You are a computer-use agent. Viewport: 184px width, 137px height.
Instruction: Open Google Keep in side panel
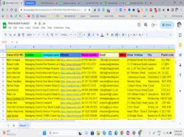click(x=180, y=45)
